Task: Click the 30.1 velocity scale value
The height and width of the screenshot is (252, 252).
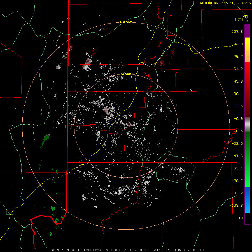Action: pyautogui.click(x=238, y=94)
